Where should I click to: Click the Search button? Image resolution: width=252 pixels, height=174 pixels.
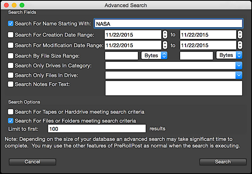click(223, 162)
